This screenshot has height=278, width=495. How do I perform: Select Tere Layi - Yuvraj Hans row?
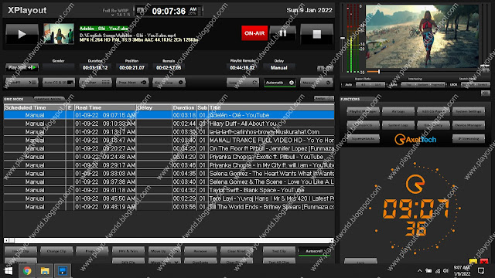click(169, 198)
